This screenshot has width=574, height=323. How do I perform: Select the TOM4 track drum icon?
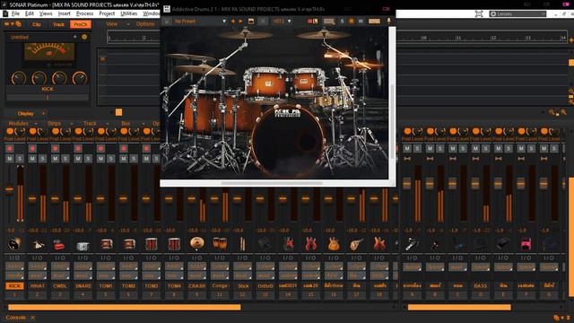point(174,244)
